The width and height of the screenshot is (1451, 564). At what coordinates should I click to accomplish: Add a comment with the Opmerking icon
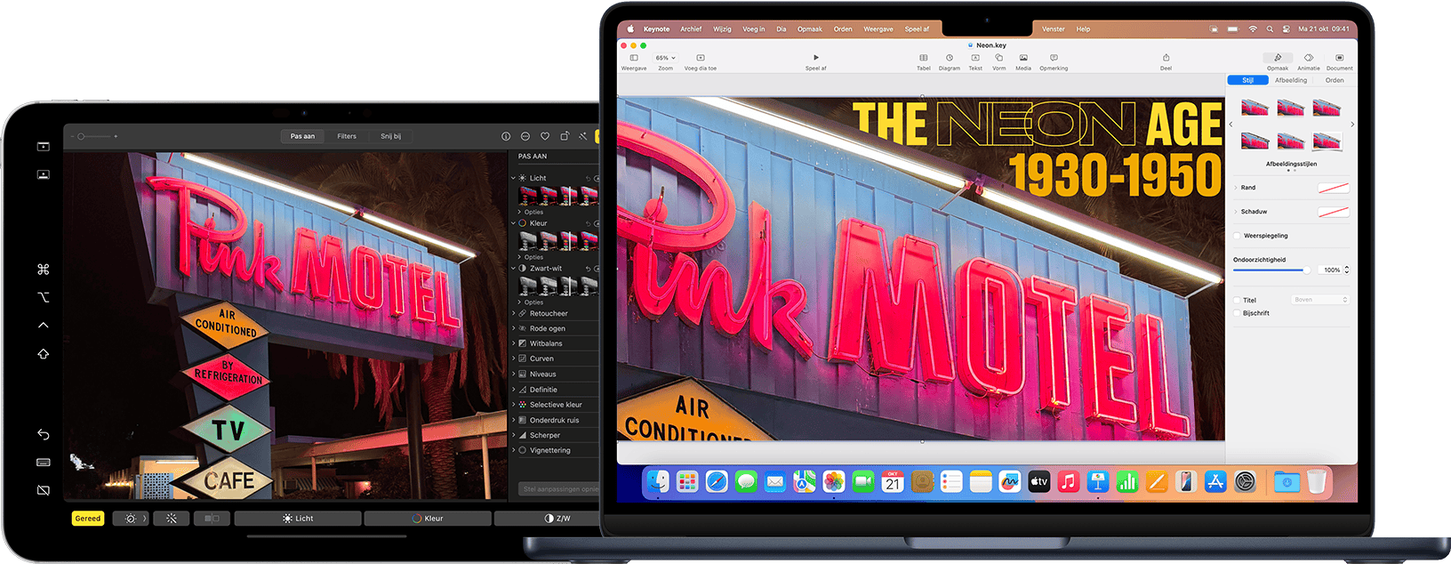pyautogui.click(x=1054, y=59)
